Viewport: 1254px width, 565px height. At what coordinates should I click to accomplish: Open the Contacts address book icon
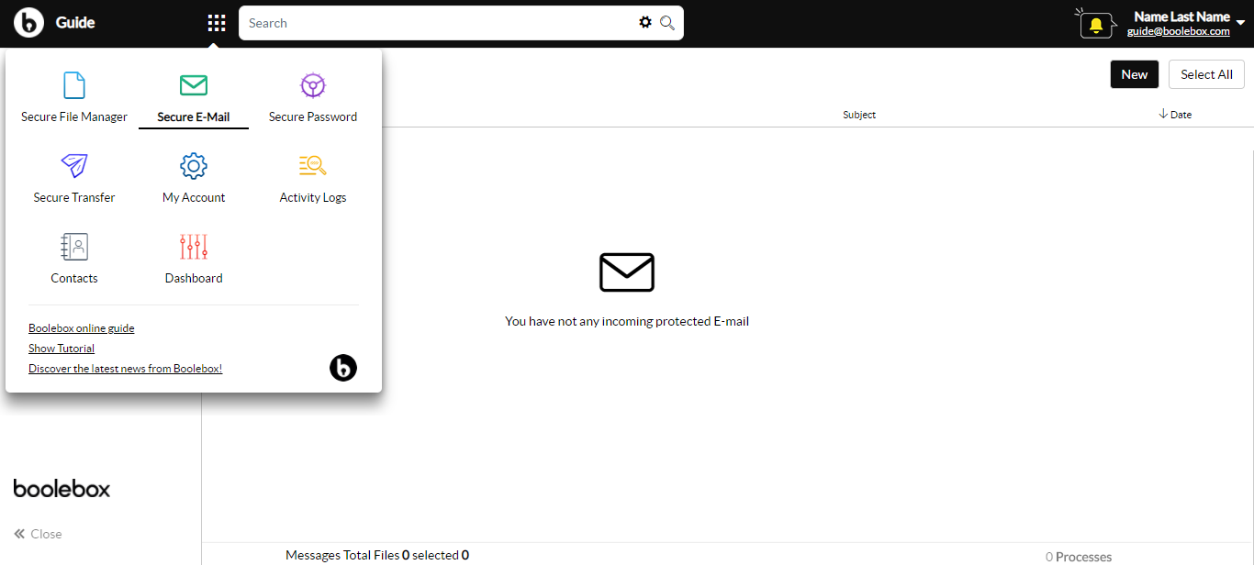point(74,247)
